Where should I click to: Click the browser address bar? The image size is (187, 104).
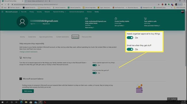[x=83, y=5]
